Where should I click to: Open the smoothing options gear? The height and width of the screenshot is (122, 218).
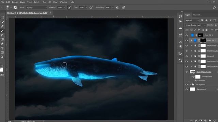(x=117, y=7)
